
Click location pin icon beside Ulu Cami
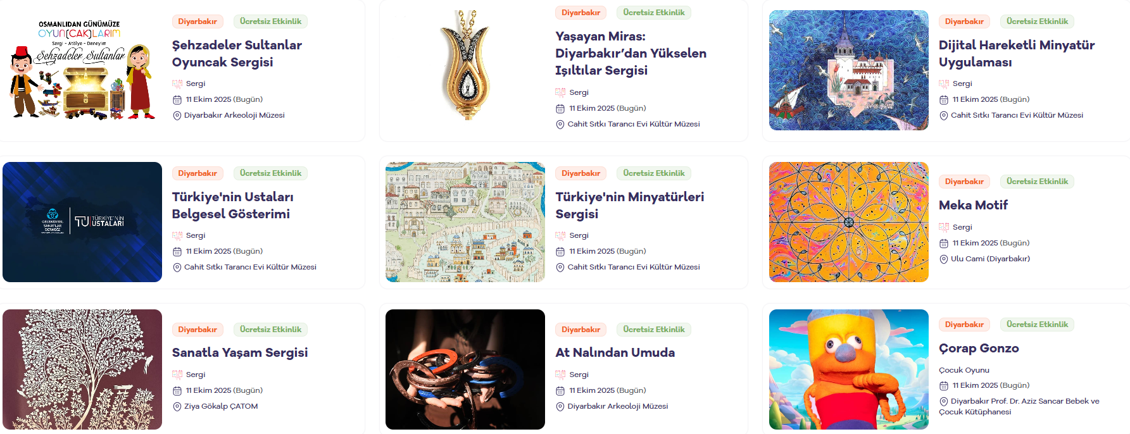(x=944, y=259)
